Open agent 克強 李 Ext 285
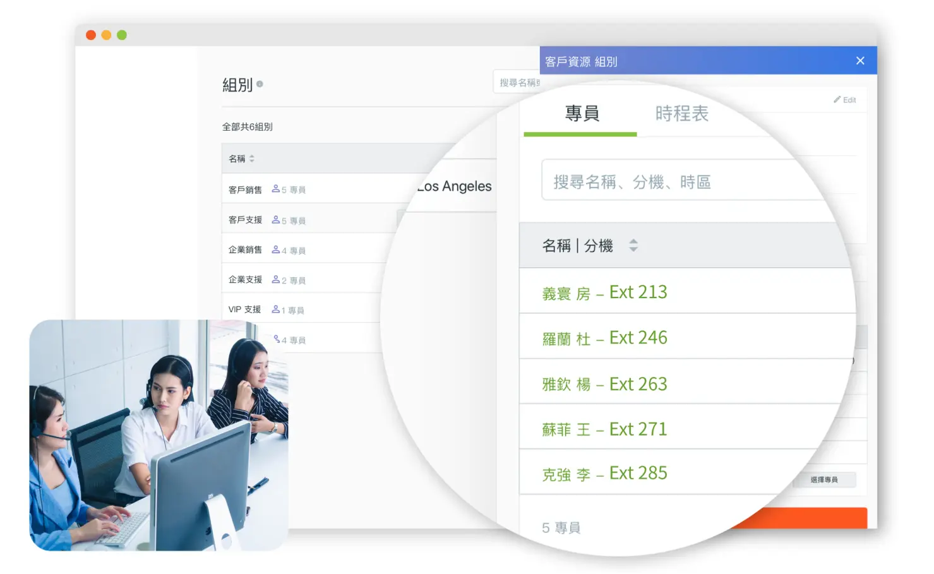 tap(604, 474)
